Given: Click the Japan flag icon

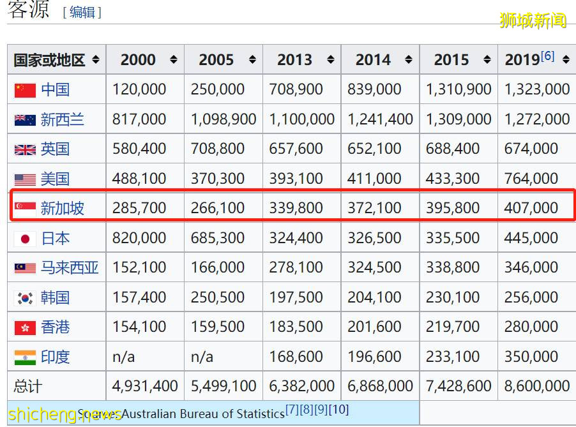Looking at the screenshot, I should (25, 239).
